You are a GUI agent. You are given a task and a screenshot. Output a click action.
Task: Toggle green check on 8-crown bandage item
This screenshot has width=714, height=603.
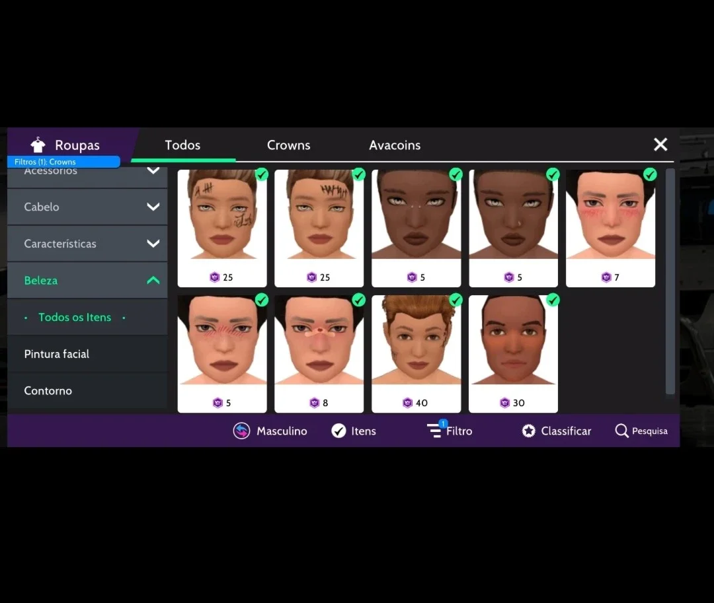[359, 300]
